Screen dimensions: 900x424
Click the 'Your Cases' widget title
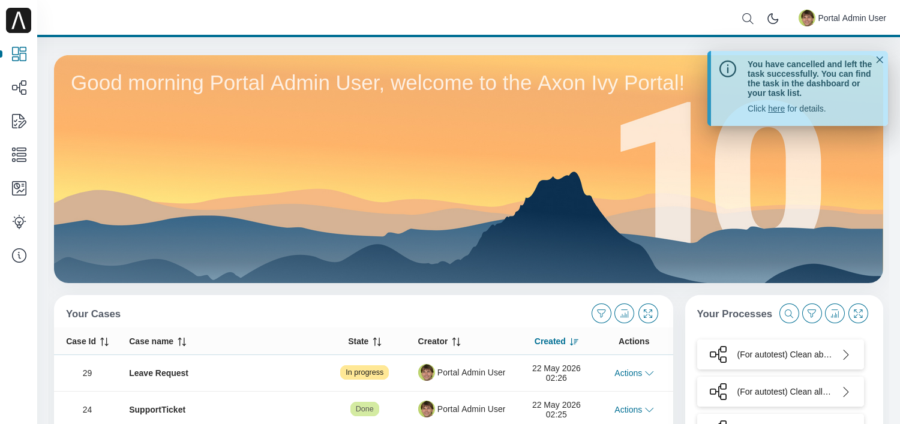pos(93,314)
